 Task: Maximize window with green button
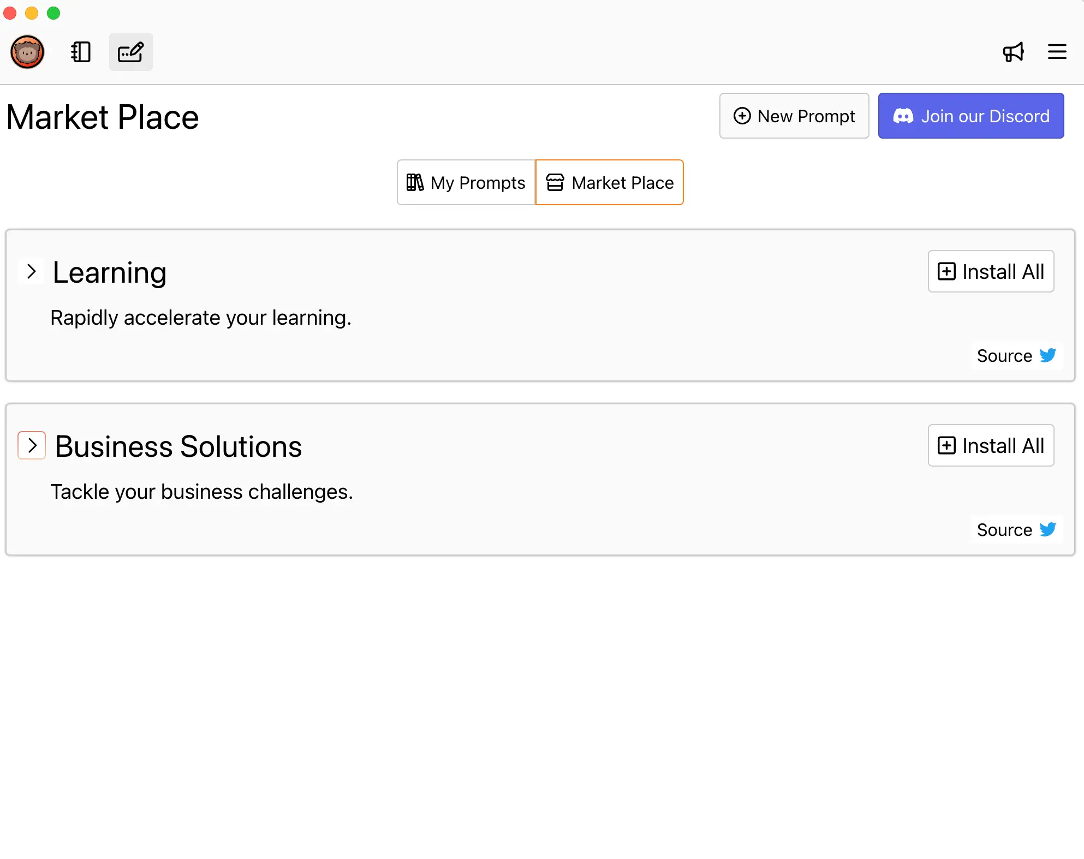tap(53, 13)
